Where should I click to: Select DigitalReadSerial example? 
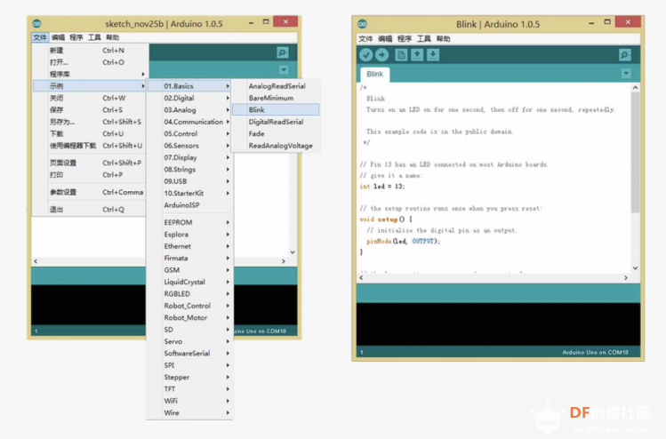[276, 122]
